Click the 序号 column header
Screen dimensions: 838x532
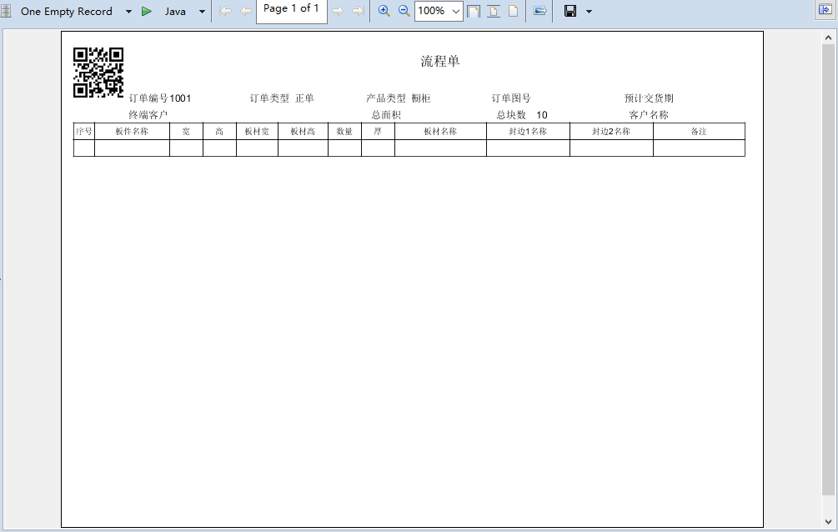click(x=84, y=132)
